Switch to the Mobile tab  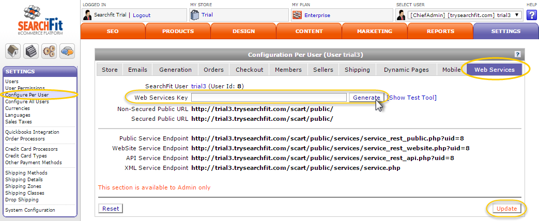[x=451, y=70]
